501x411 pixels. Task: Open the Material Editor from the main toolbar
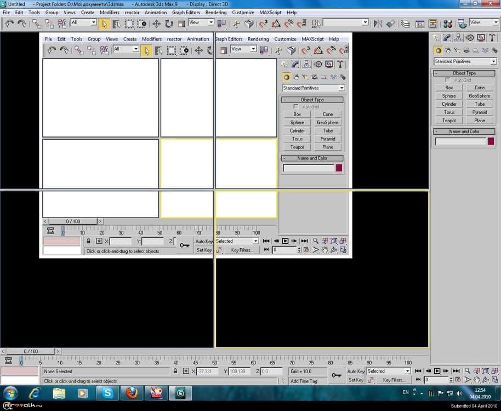(448, 24)
